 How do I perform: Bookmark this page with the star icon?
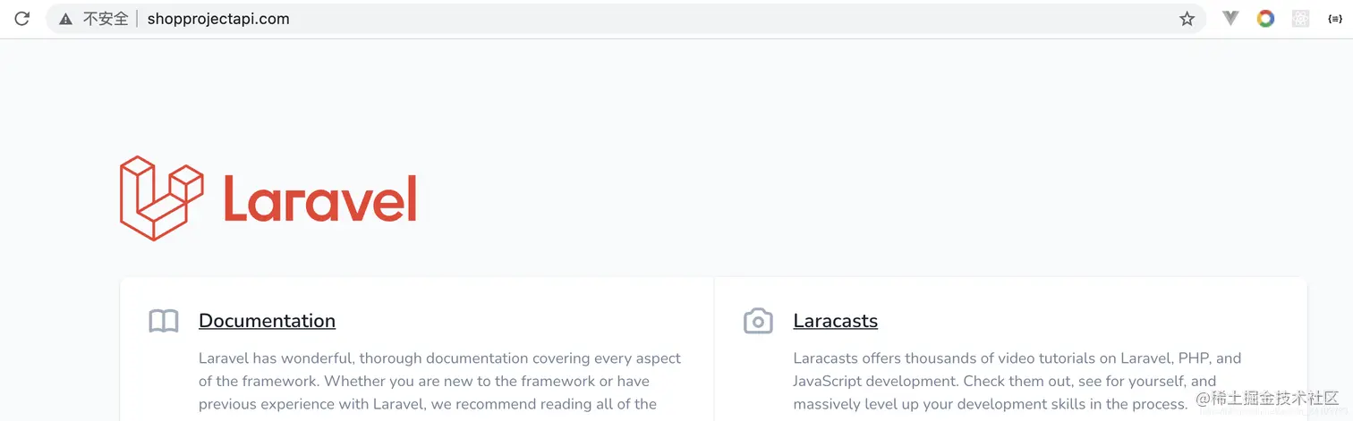pyautogui.click(x=1187, y=19)
